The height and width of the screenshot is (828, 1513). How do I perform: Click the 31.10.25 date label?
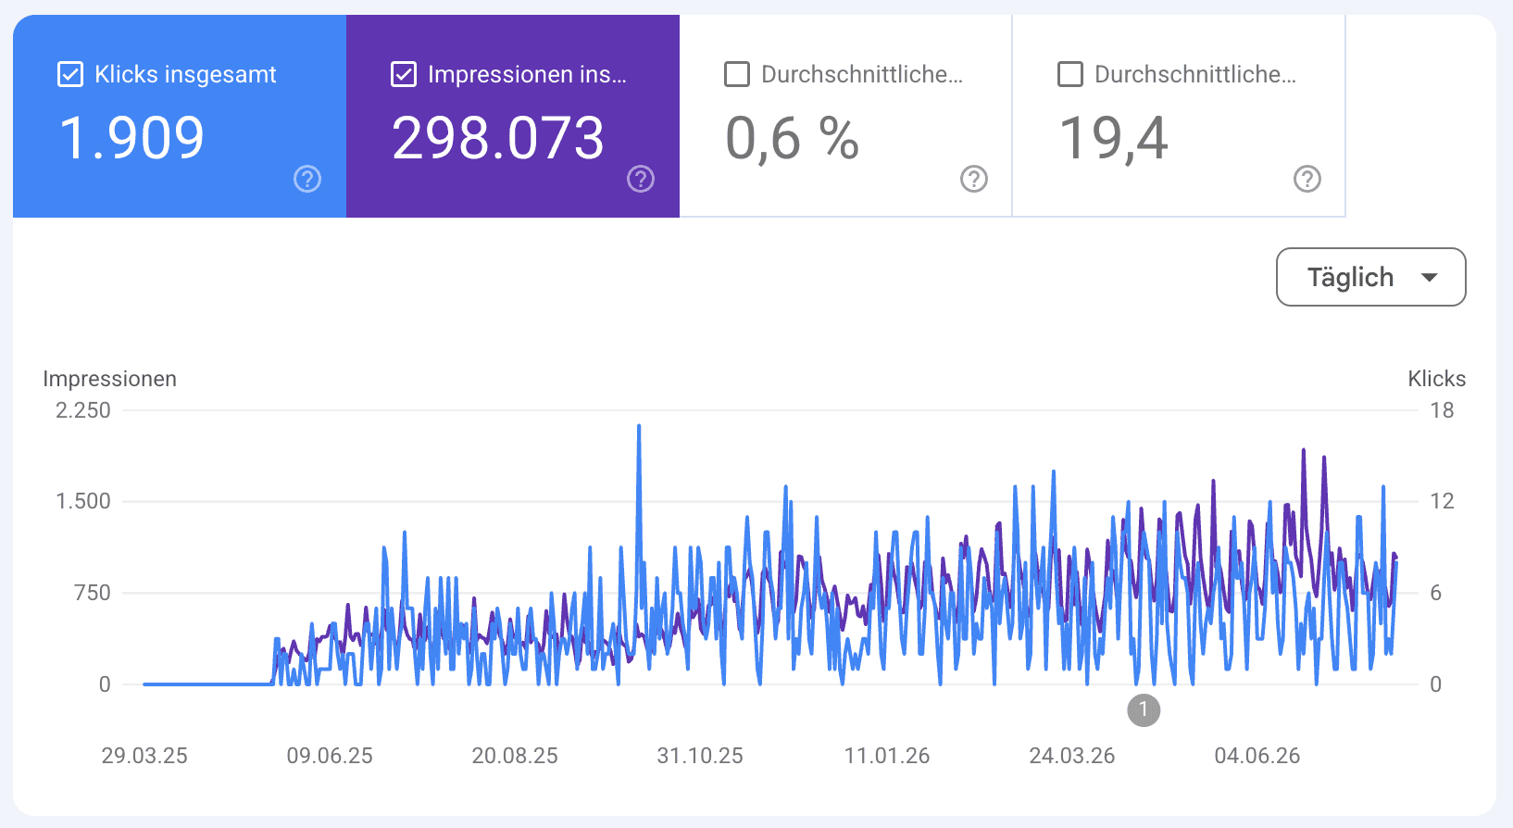point(700,756)
